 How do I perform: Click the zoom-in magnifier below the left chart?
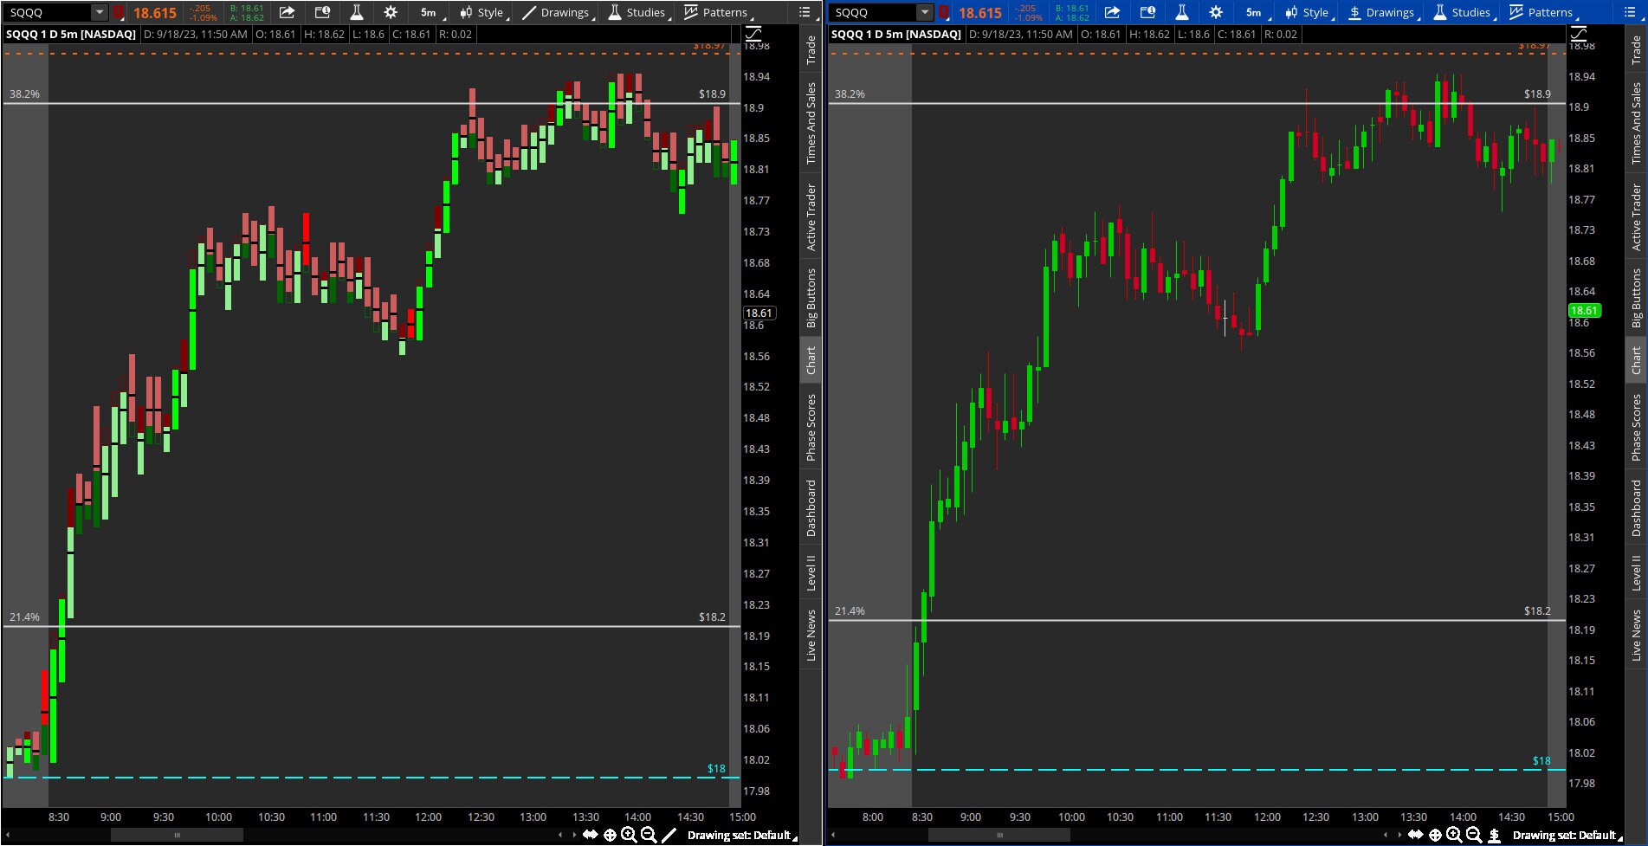[630, 834]
